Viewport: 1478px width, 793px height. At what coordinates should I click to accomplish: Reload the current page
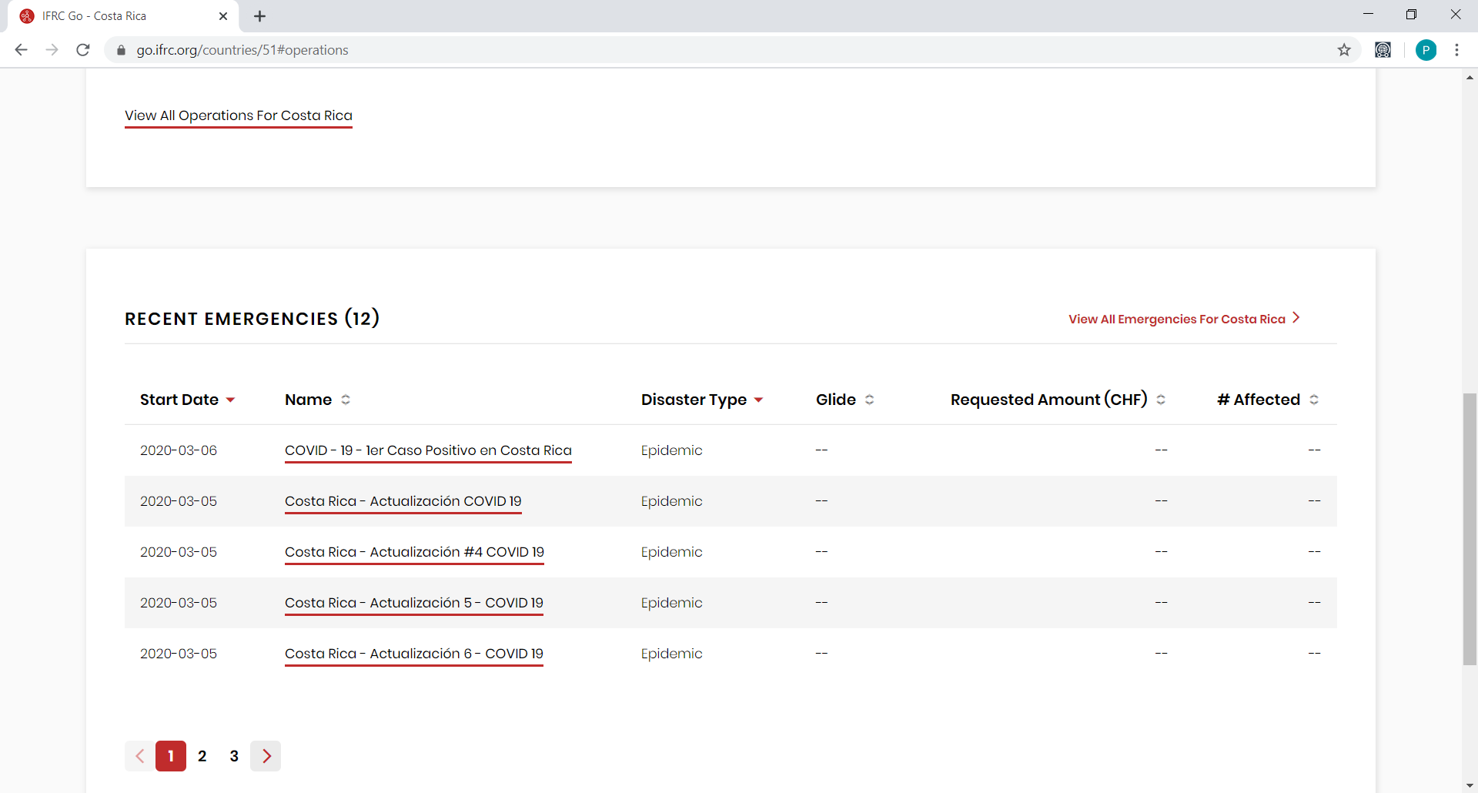pyautogui.click(x=82, y=49)
